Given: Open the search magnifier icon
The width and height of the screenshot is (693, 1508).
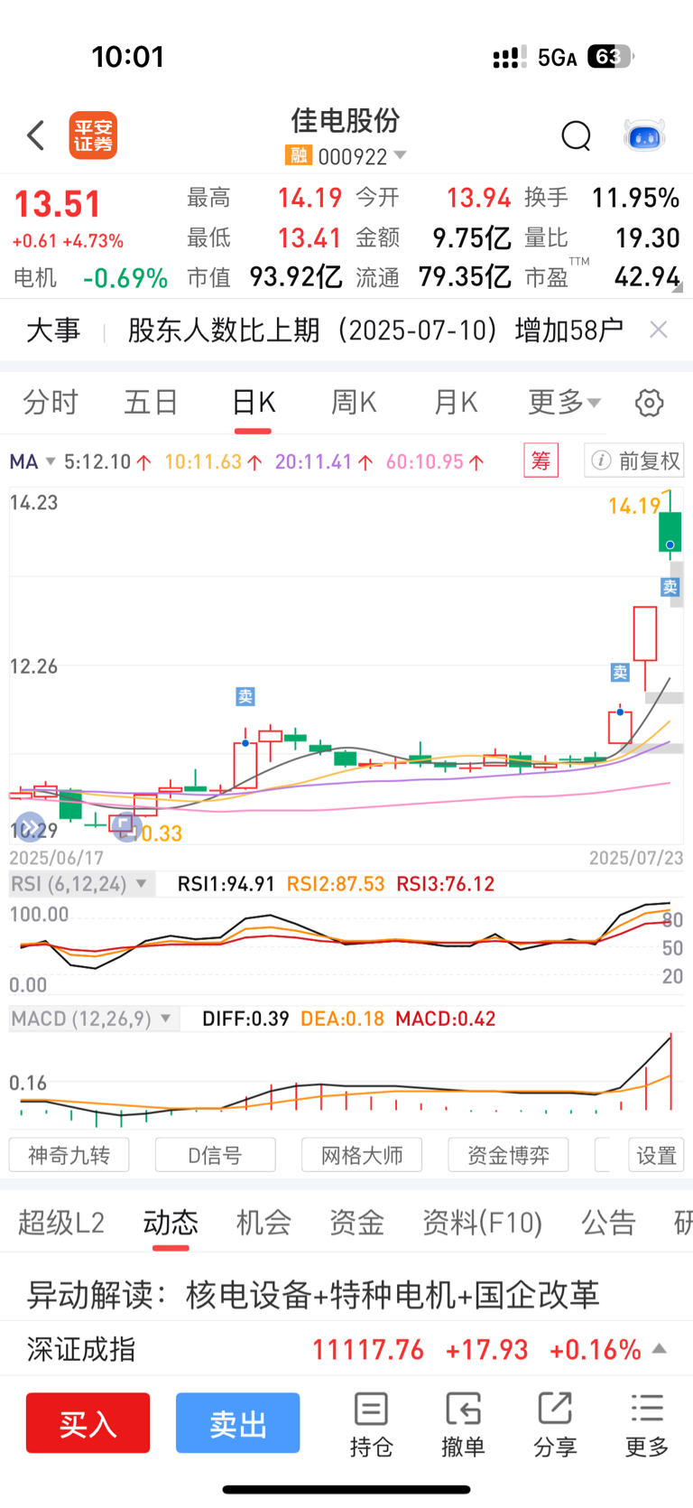Looking at the screenshot, I should 576,136.
